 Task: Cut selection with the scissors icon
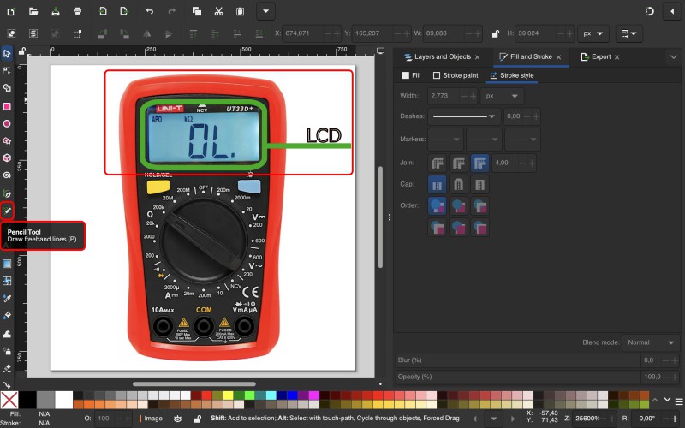point(219,11)
